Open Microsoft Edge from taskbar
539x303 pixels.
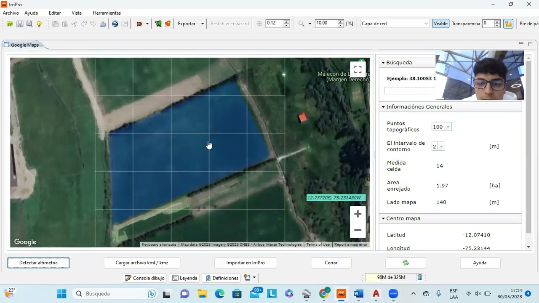[220, 293]
